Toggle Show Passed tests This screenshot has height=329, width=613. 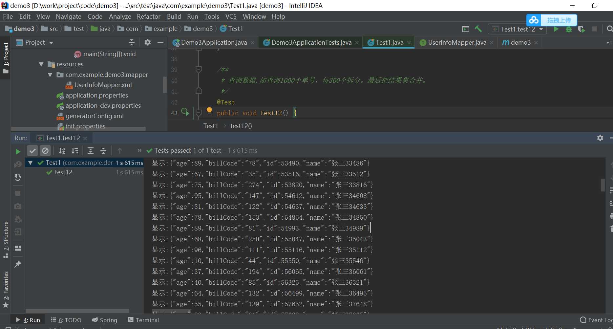(32, 151)
